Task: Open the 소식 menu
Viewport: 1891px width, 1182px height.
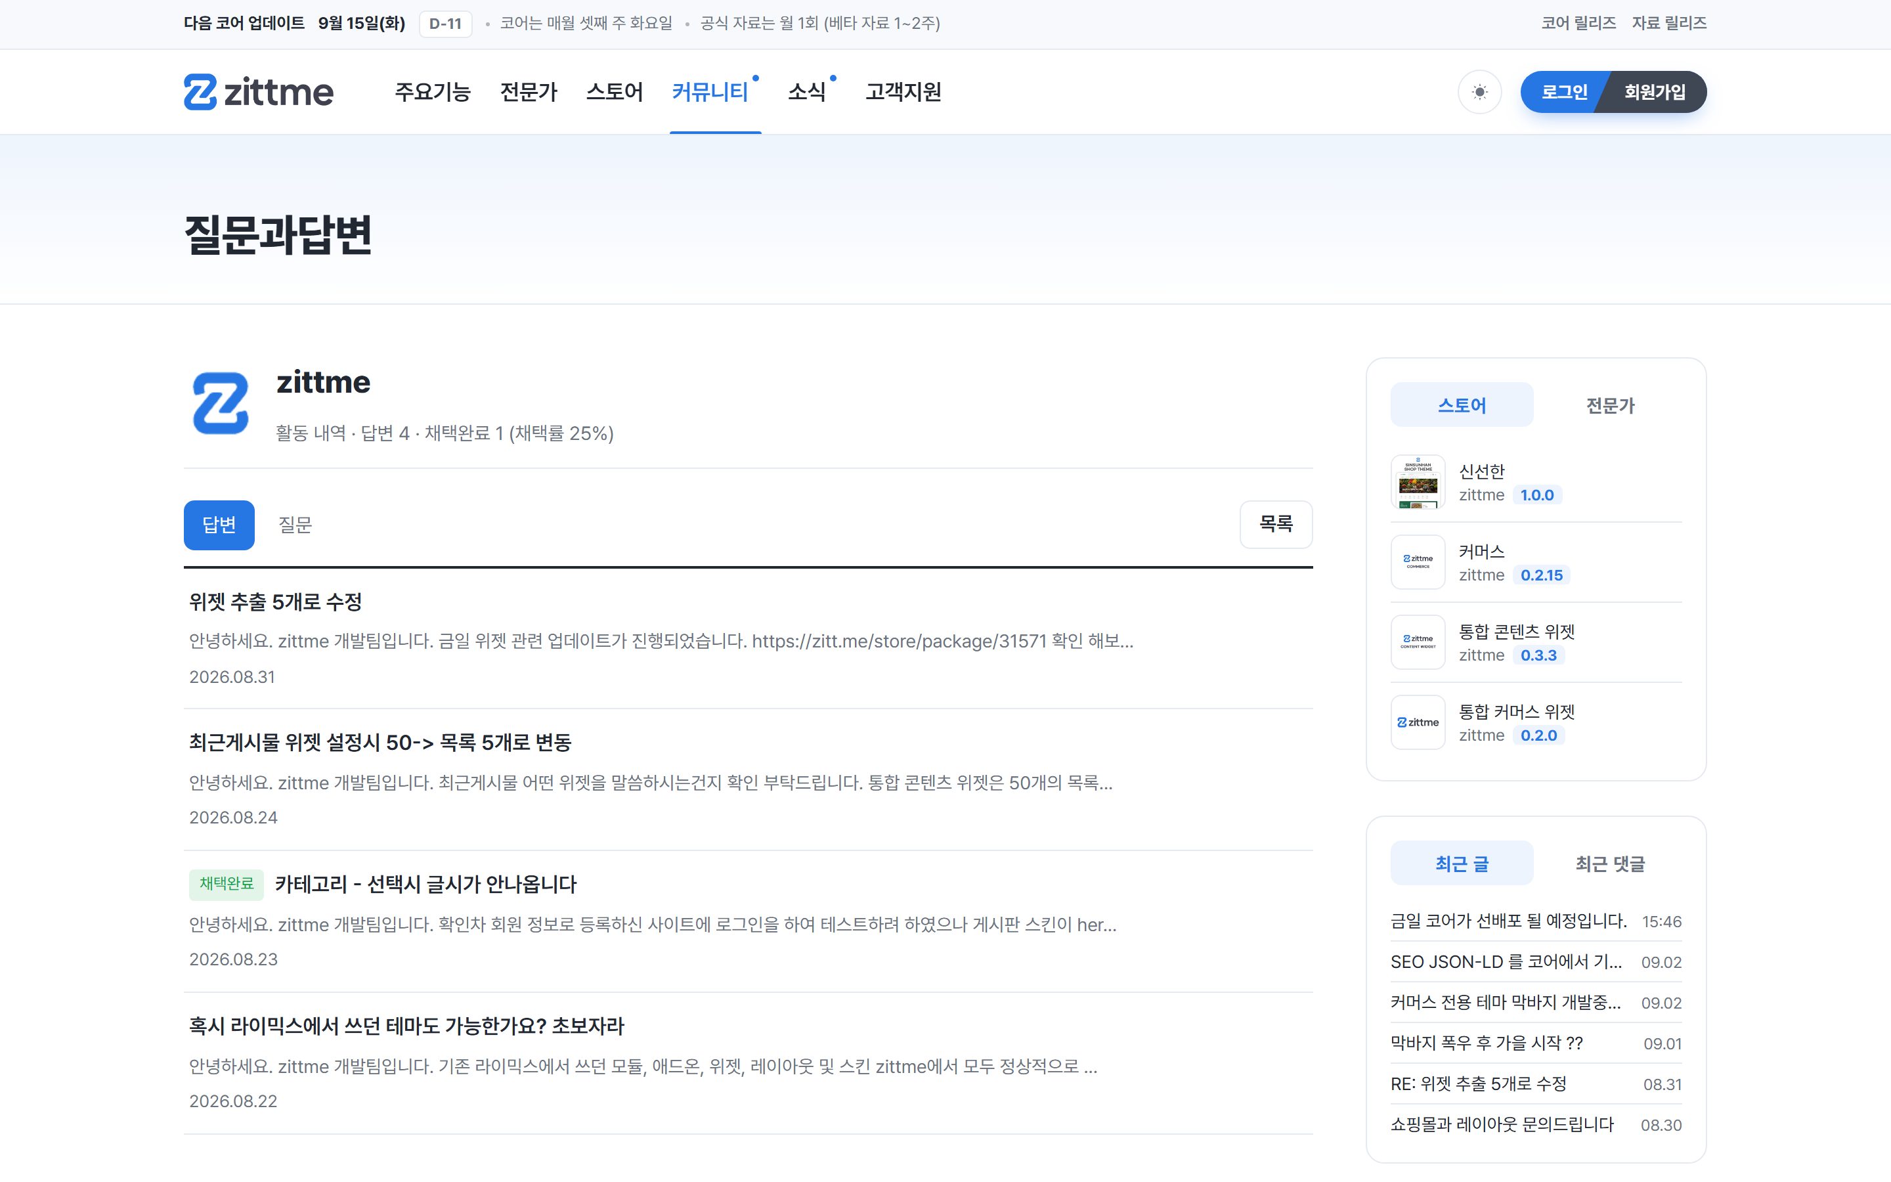Action: coord(807,92)
